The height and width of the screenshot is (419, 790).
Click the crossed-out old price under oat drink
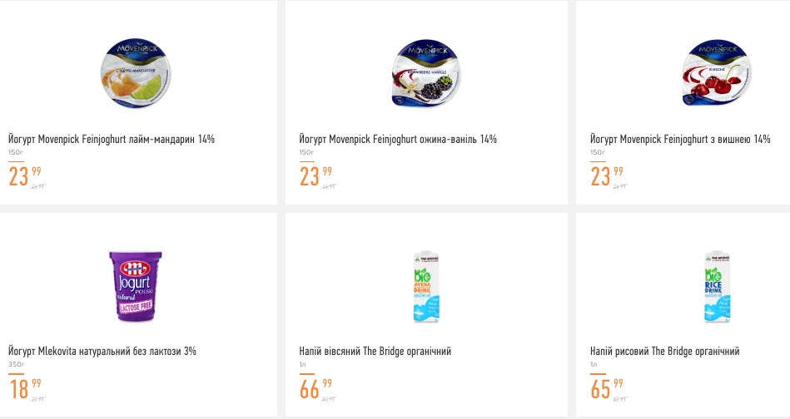(329, 399)
